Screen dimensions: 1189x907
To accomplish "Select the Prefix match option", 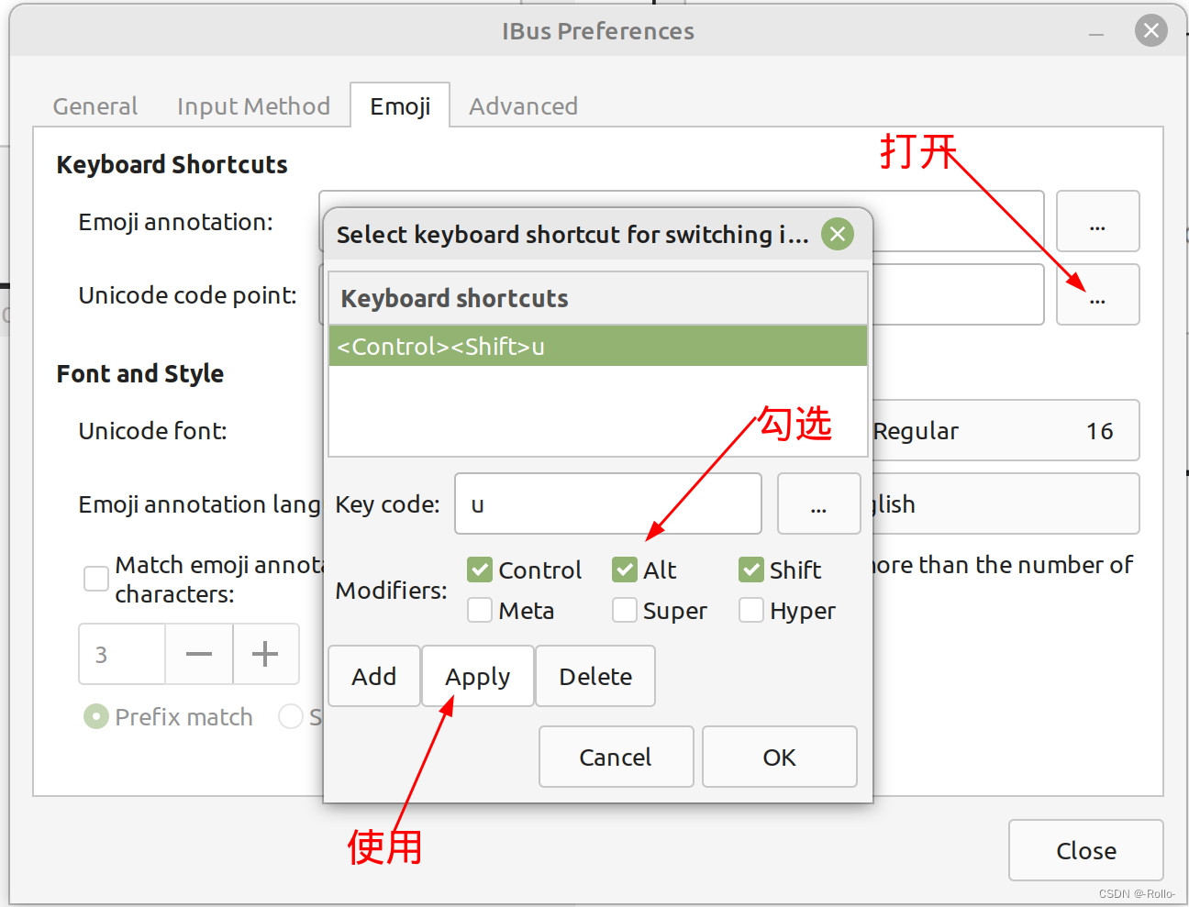I will [95, 716].
